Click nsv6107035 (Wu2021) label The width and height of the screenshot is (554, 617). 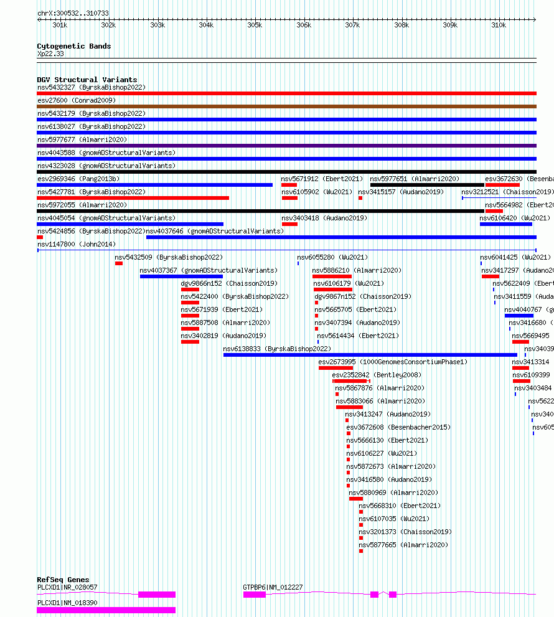click(x=394, y=519)
